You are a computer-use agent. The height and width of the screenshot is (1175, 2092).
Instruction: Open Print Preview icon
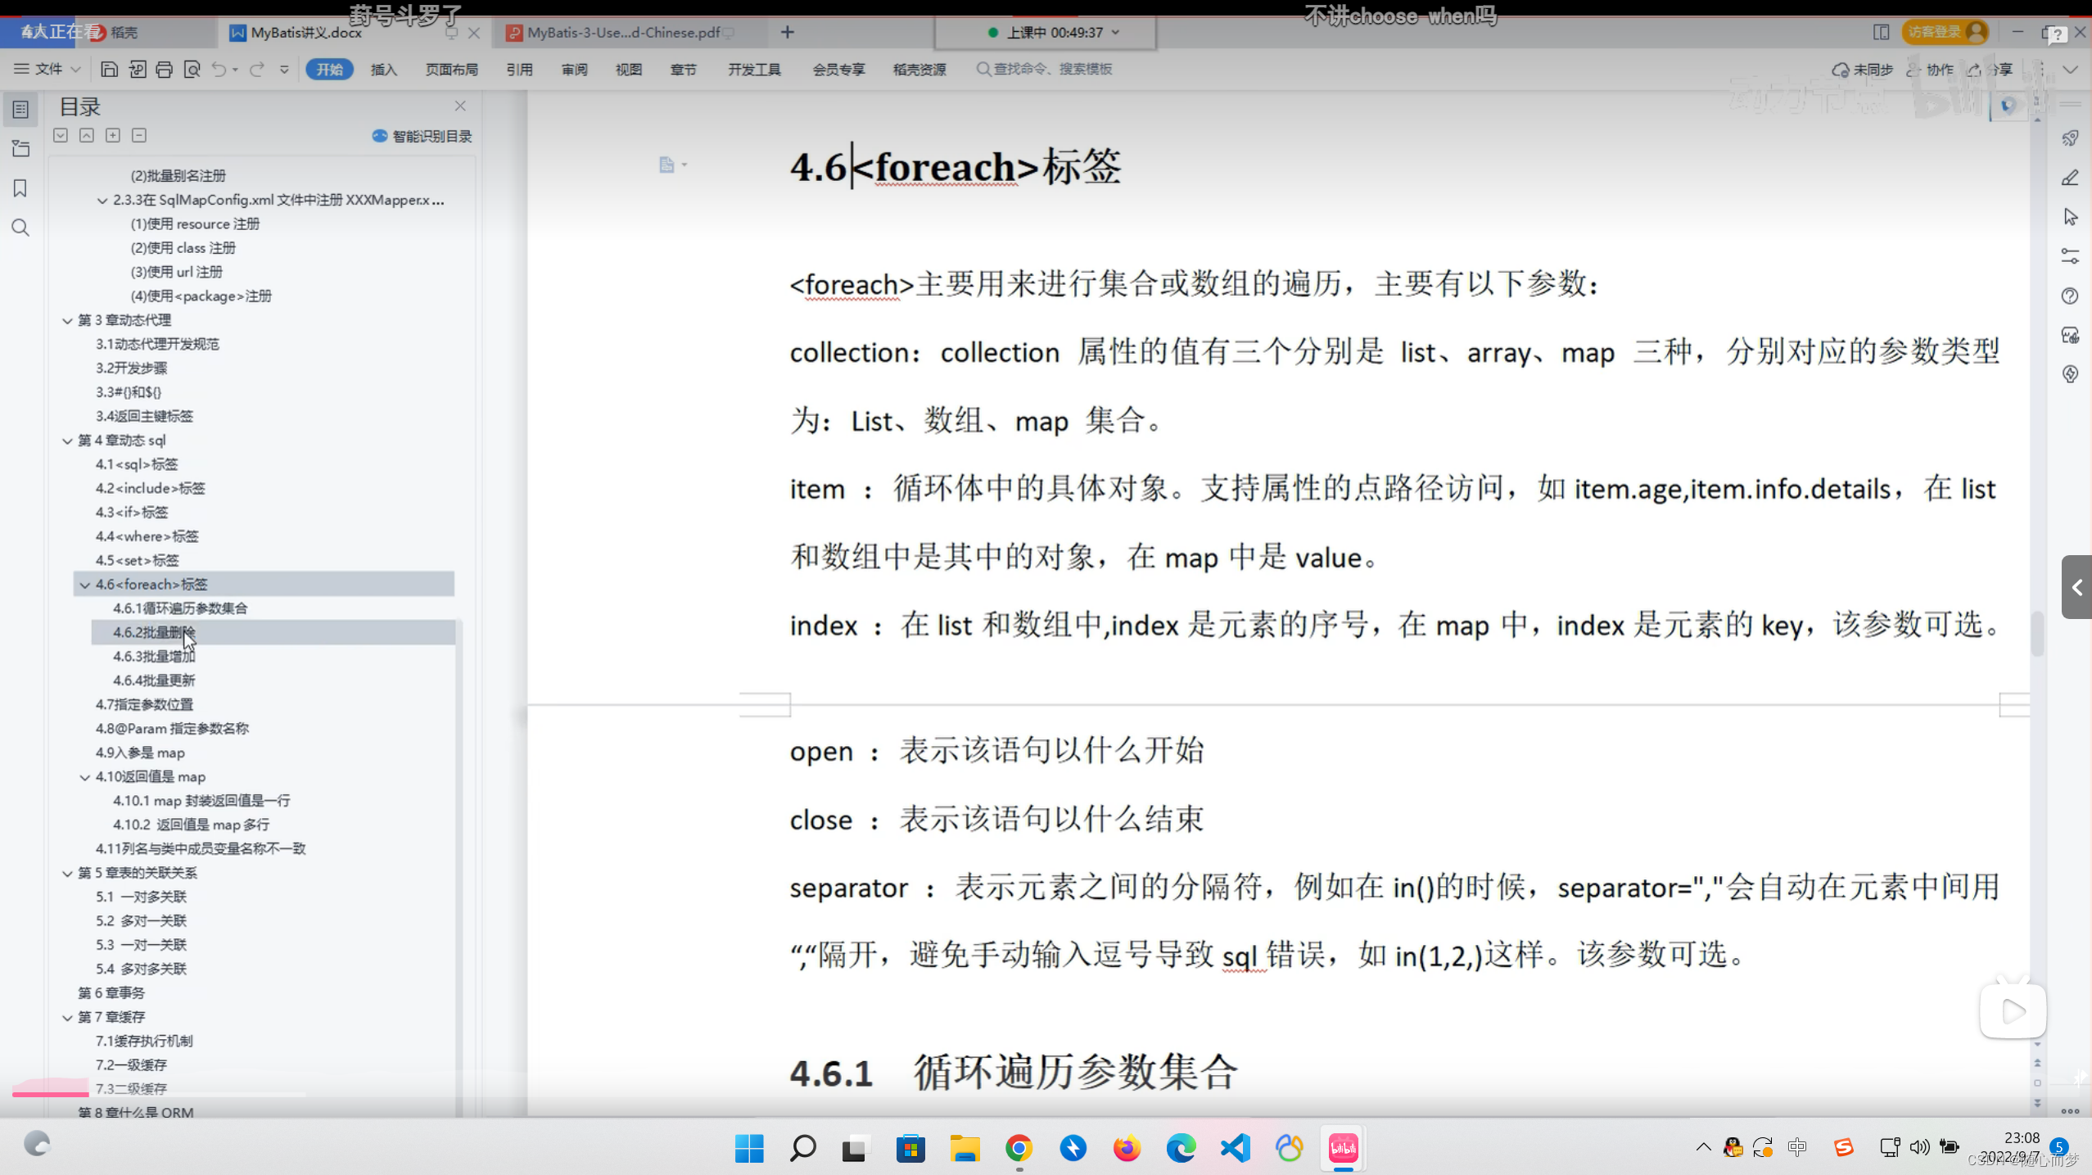point(192,70)
